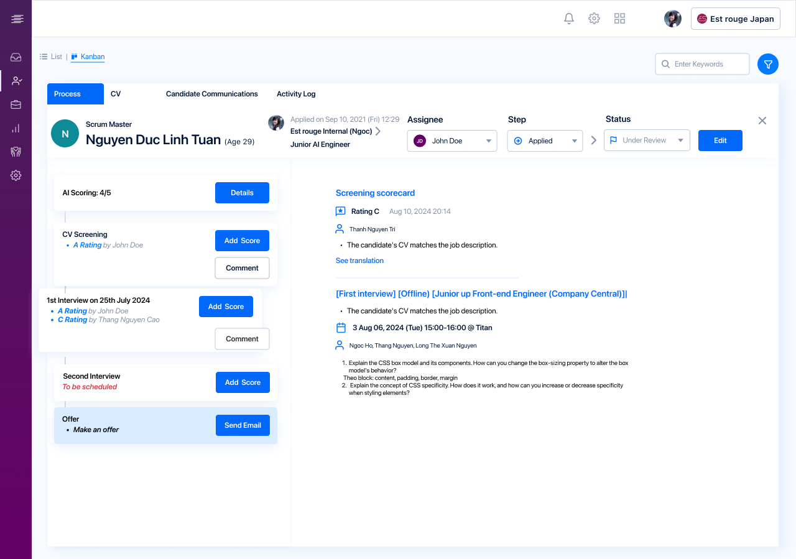
Task: Select the candidates sidebar icon
Action: 16,81
